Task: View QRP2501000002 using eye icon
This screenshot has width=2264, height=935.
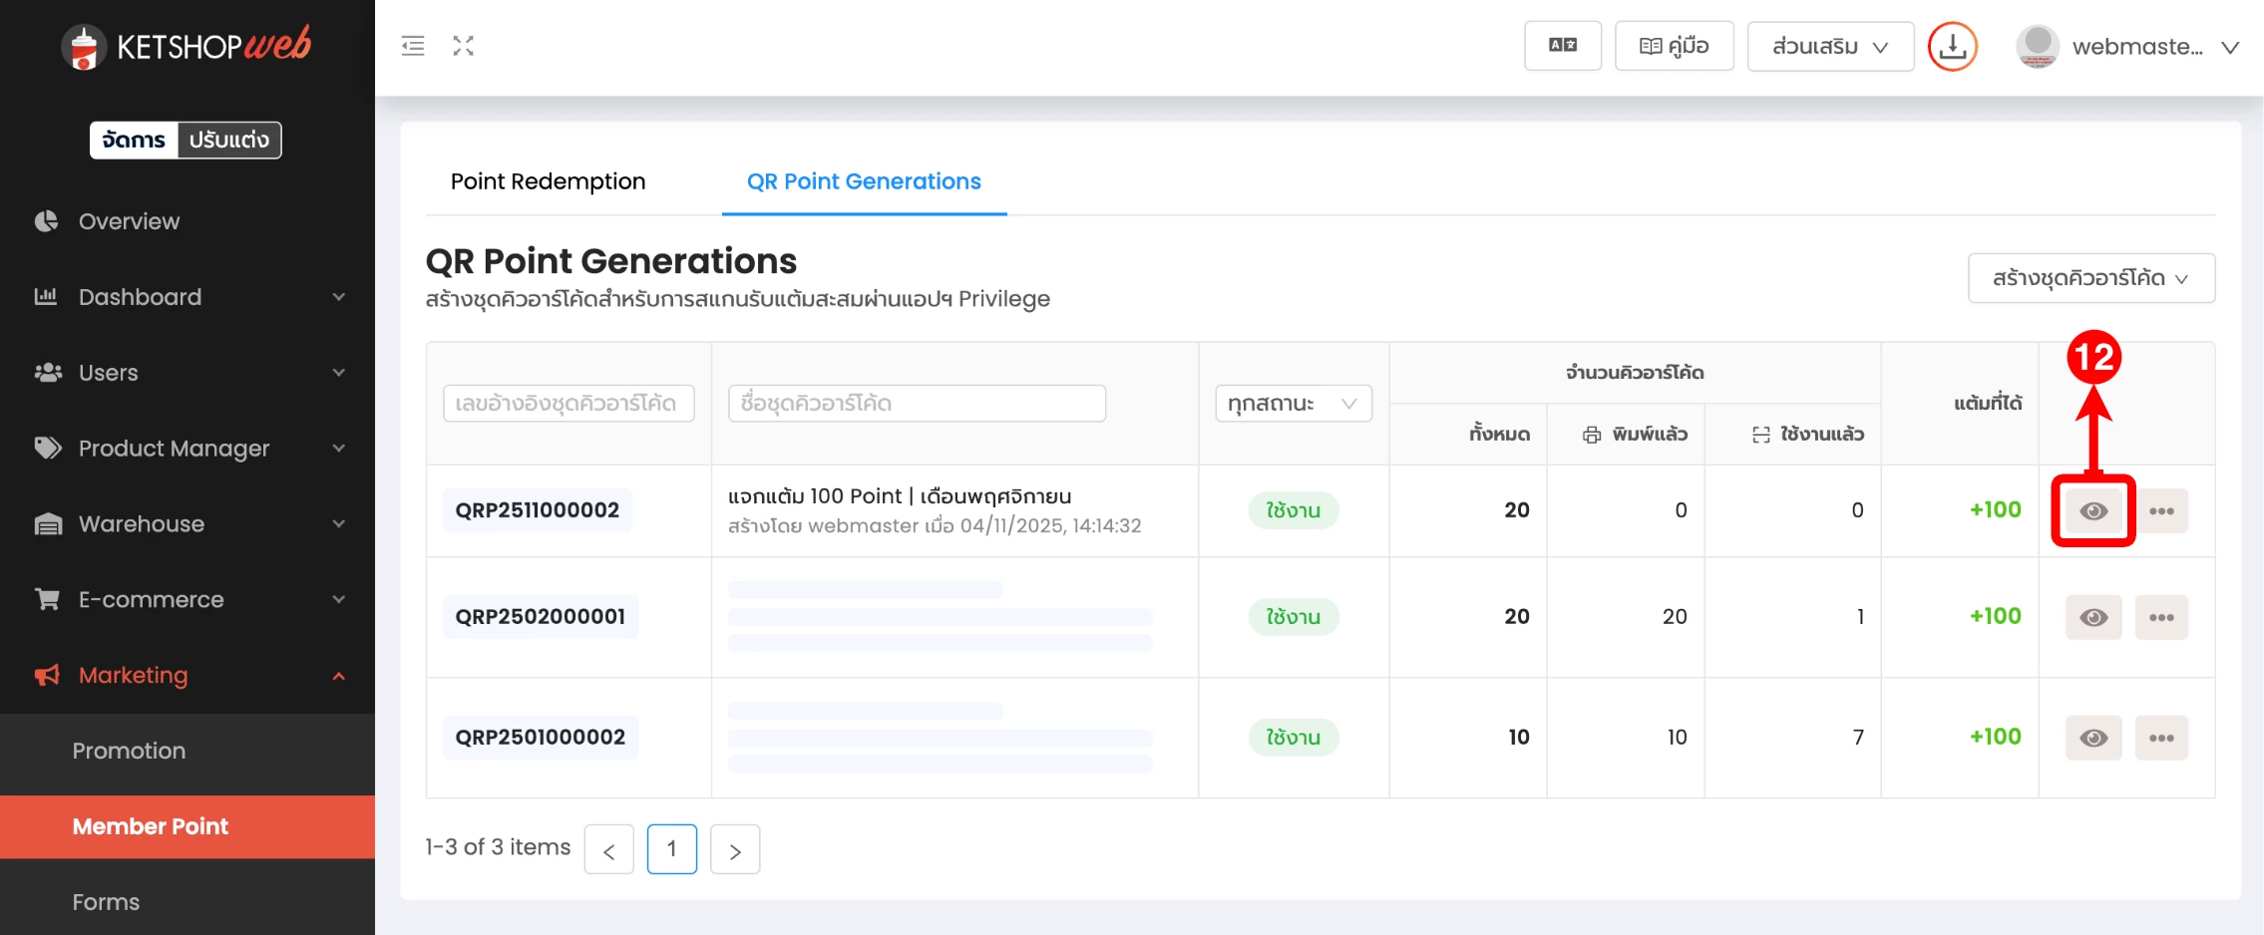Action: click(2093, 739)
